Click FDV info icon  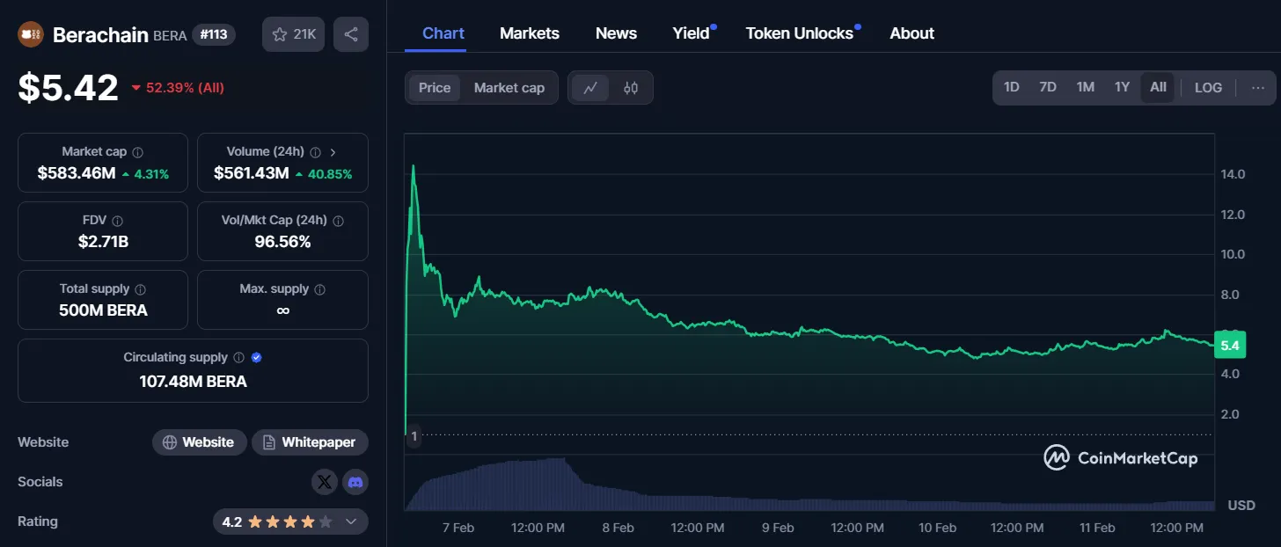[118, 221]
